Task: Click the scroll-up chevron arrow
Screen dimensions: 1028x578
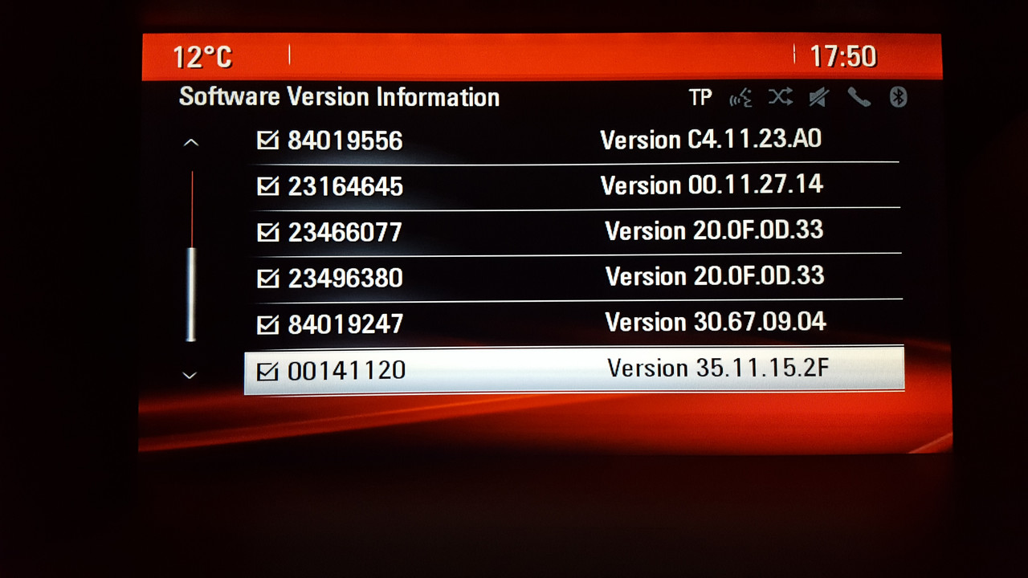Action: [x=190, y=143]
